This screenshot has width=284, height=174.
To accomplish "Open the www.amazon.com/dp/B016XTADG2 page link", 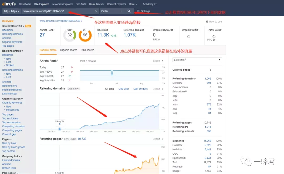I will [x=60, y=21].
